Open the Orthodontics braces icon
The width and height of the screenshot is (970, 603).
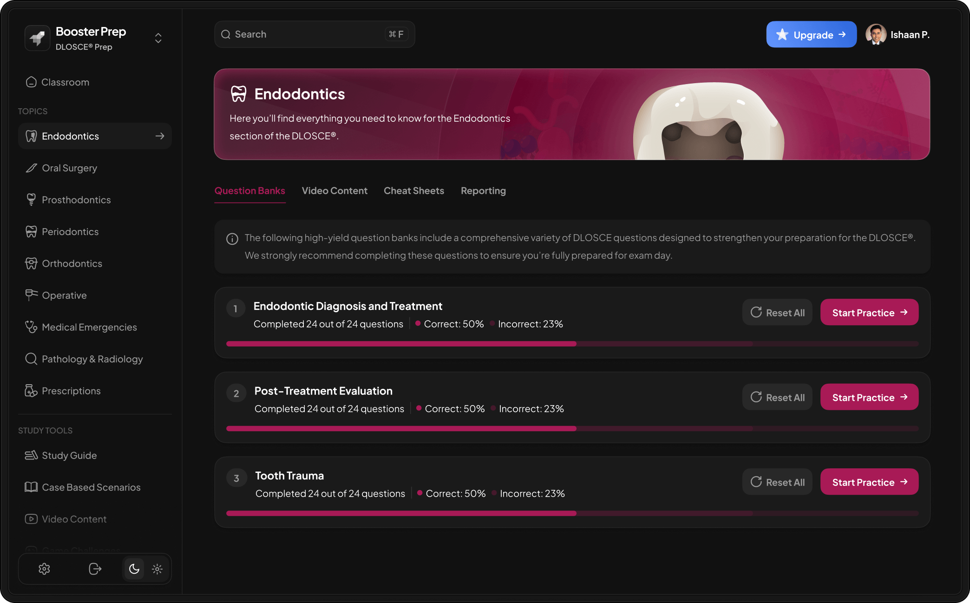(x=31, y=263)
